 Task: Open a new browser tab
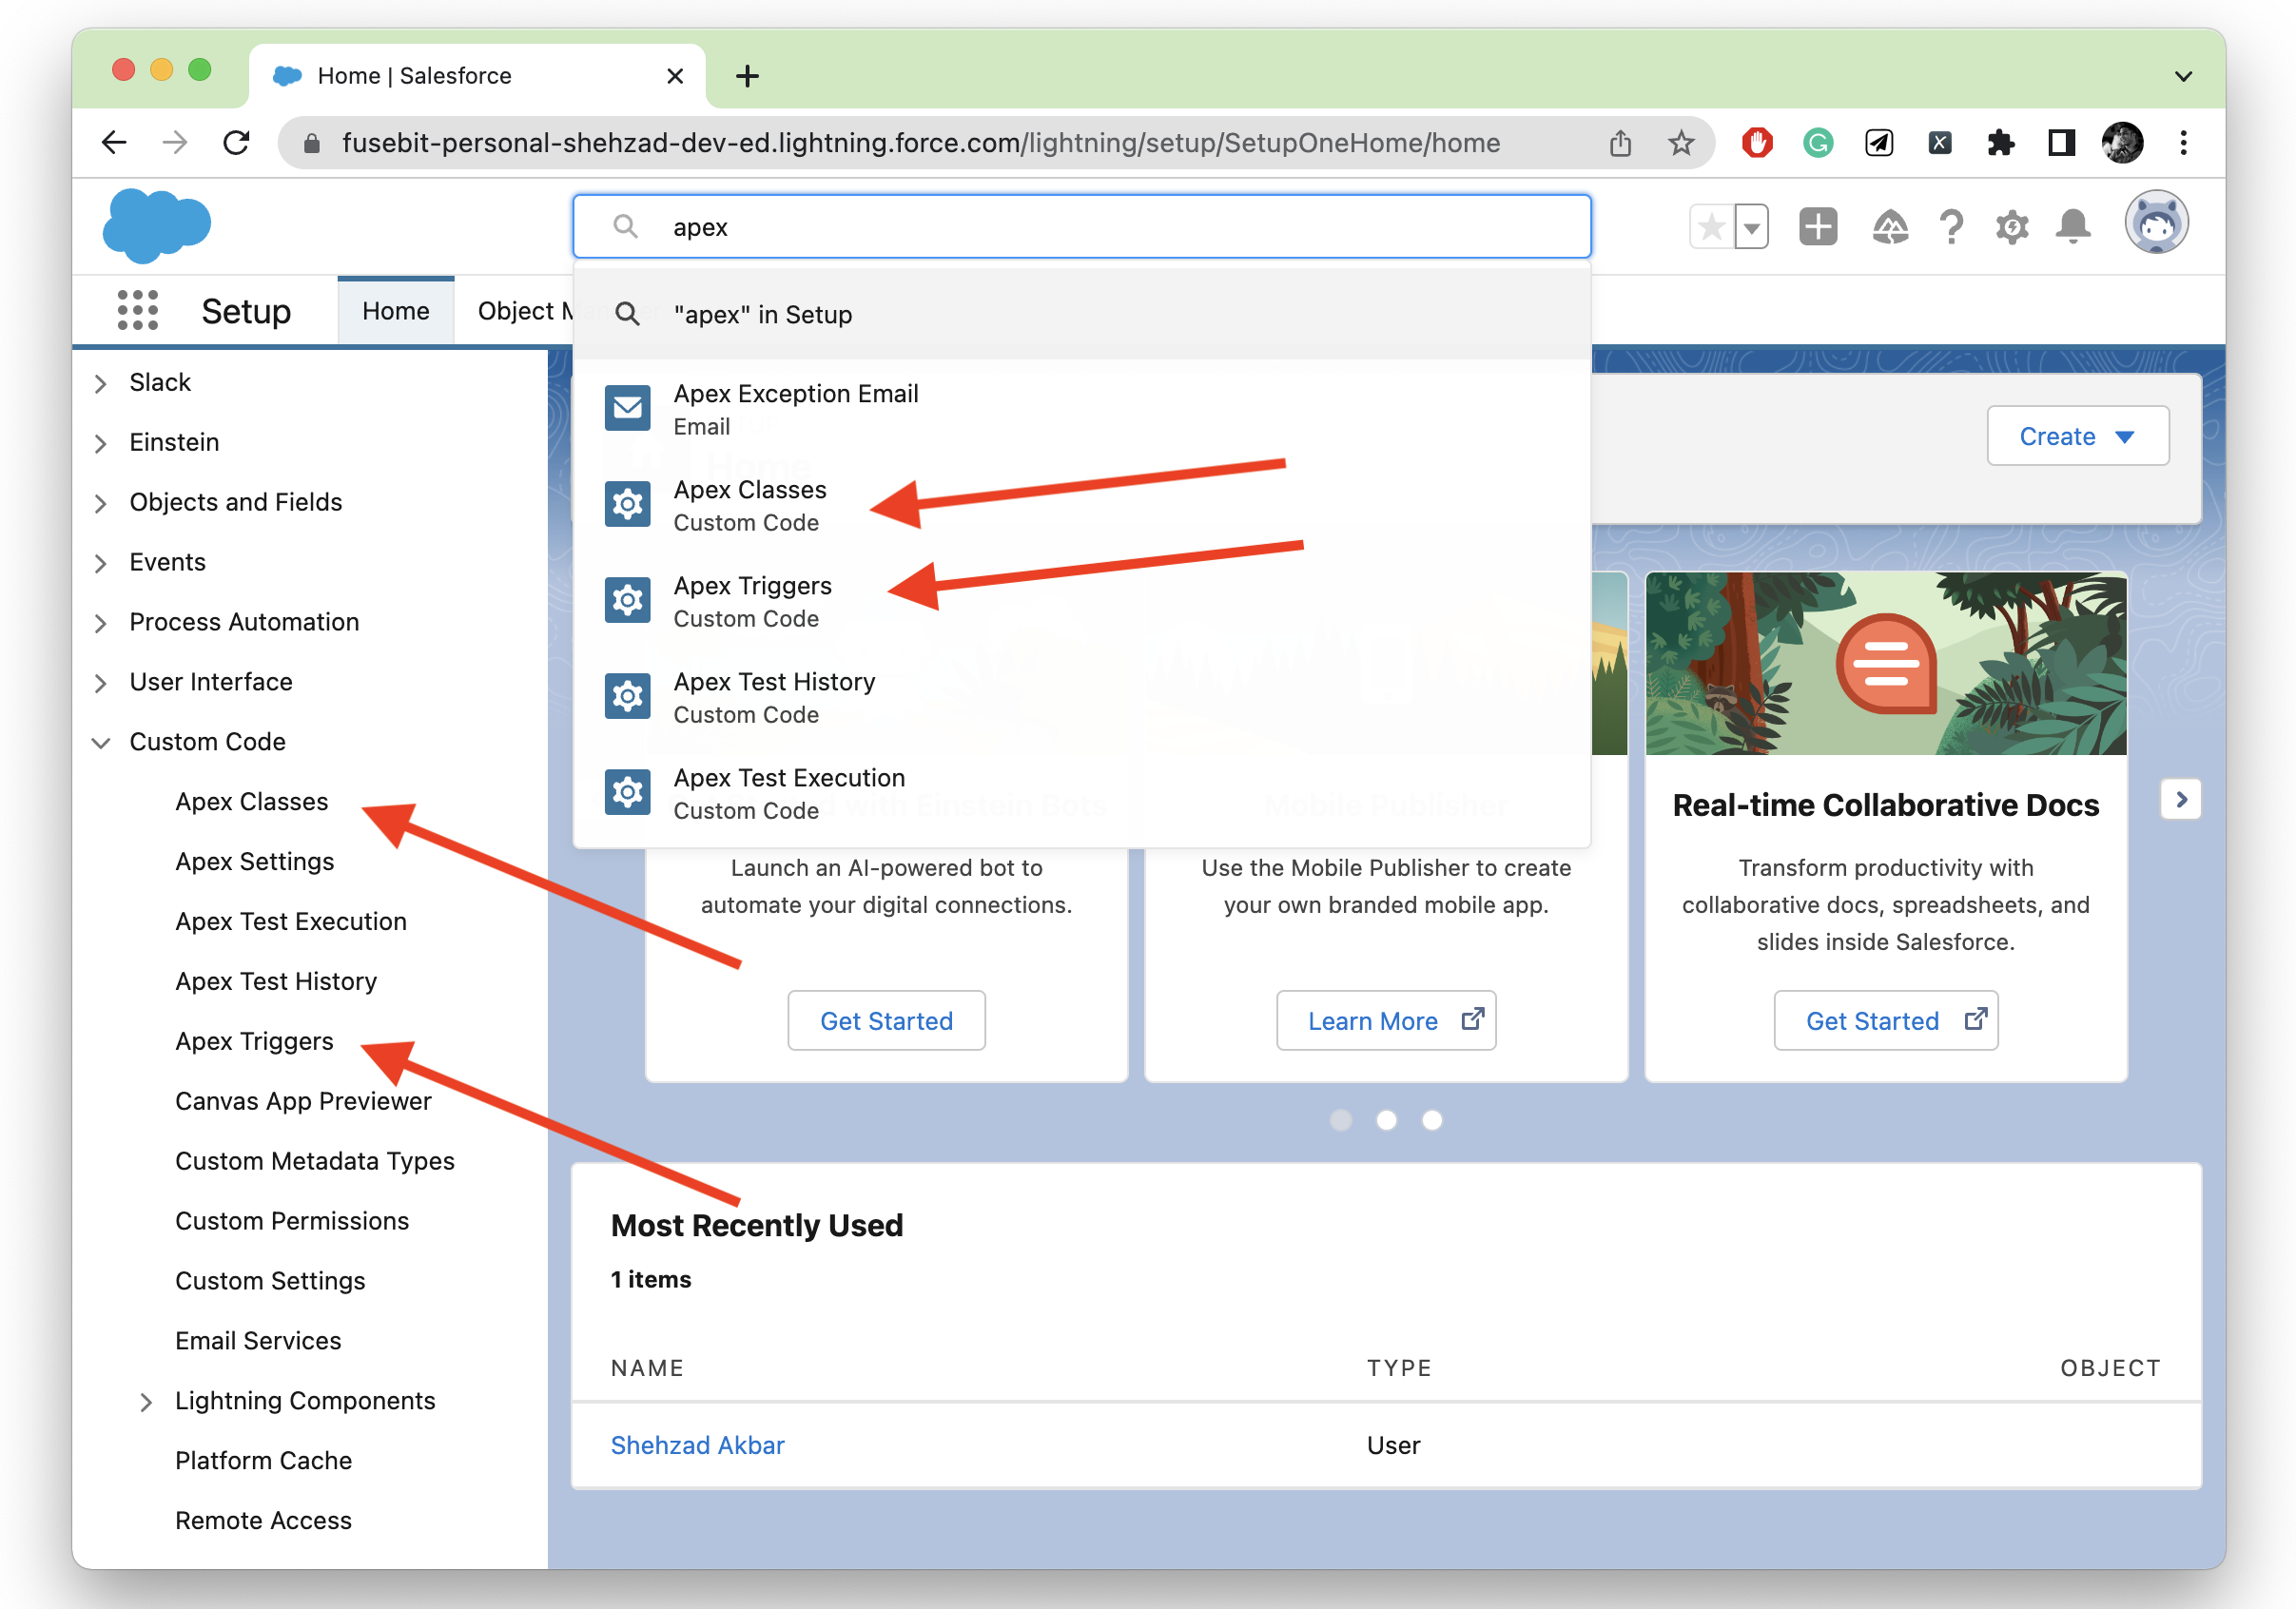coord(747,76)
